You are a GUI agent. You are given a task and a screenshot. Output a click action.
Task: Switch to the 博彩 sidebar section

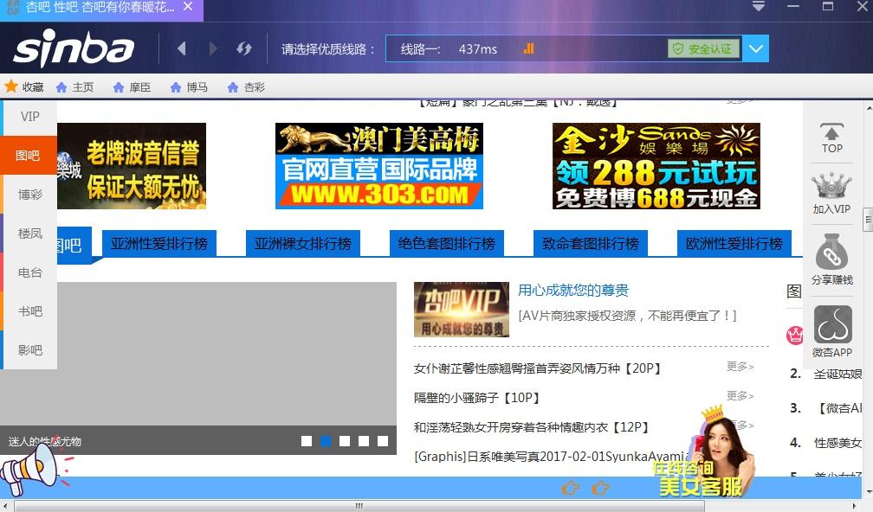[30, 195]
